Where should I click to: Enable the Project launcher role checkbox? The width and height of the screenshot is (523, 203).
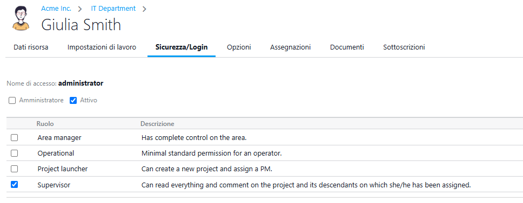click(x=15, y=169)
